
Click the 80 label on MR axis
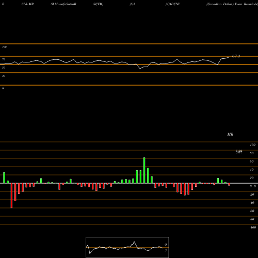point(252,153)
